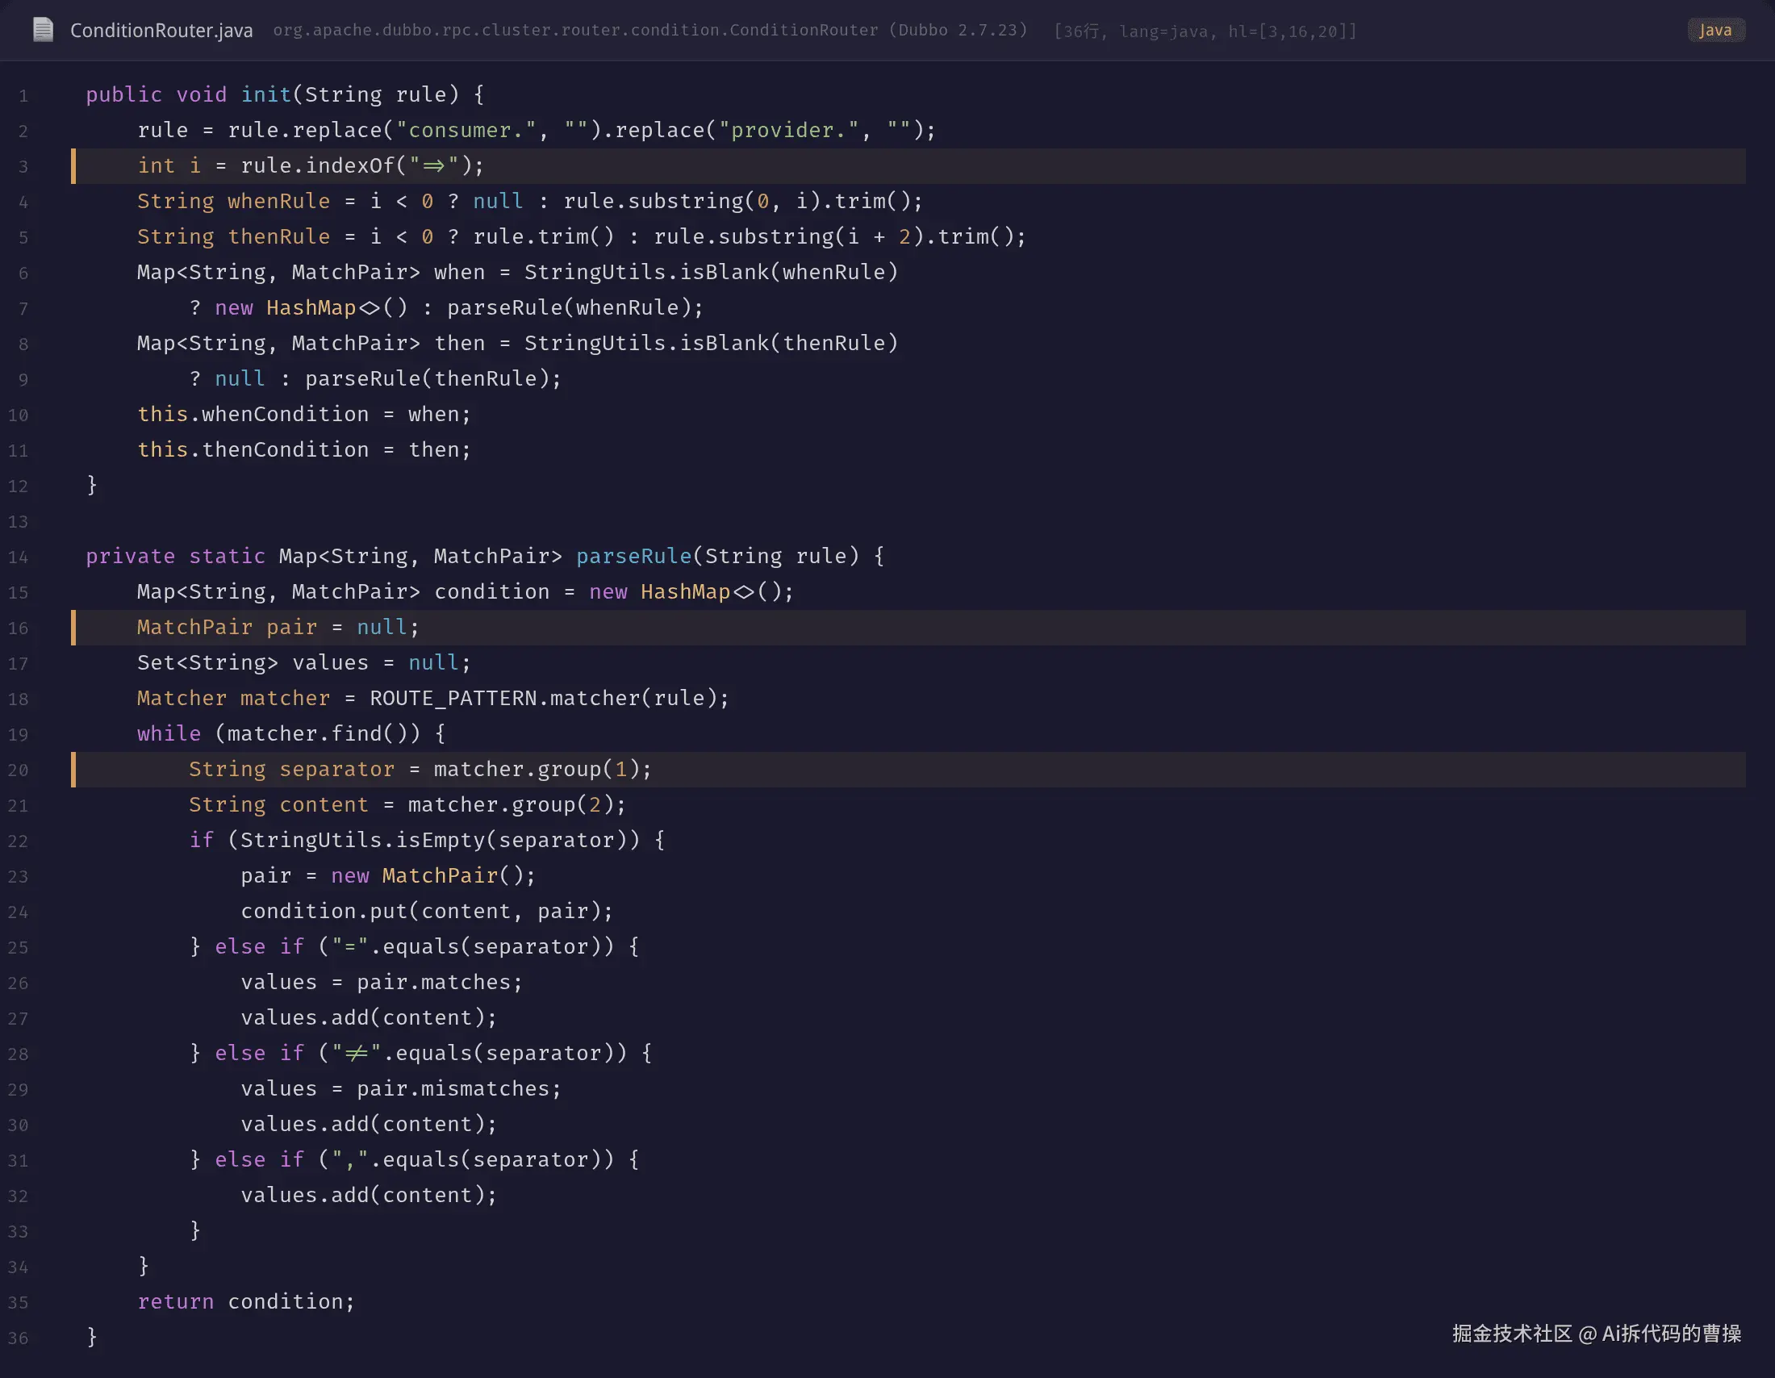Viewport: 1775px width, 1378px height.
Task: Click the while keyword on line 19
Action: coord(169,733)
